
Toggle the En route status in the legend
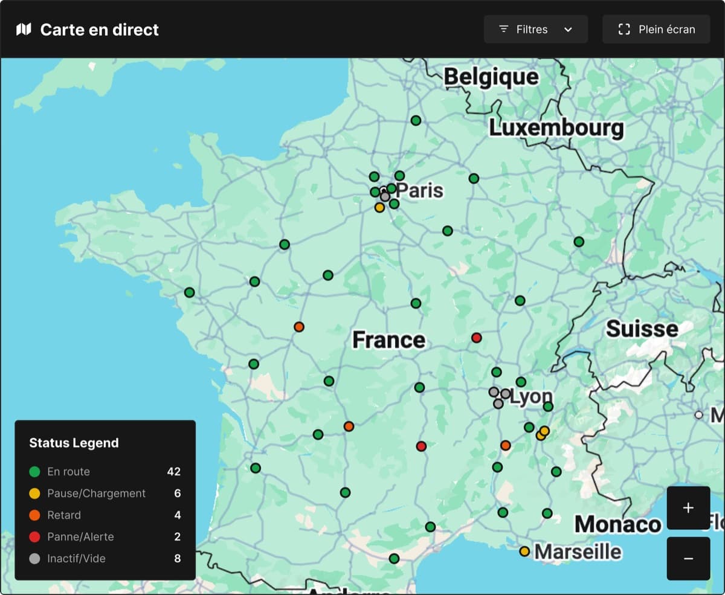tap(68, 472)
